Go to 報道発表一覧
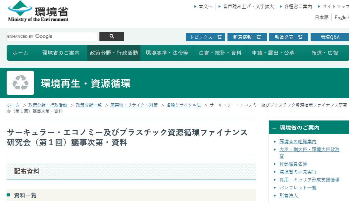The height and width of the screenshot is (203, 349). [x=288, y=37]
